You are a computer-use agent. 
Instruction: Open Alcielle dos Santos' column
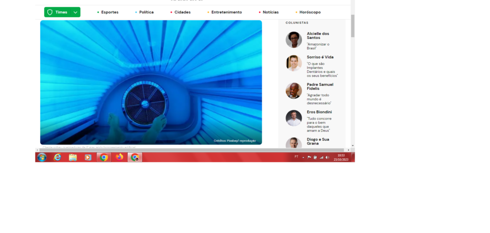(x=318, y=36)
